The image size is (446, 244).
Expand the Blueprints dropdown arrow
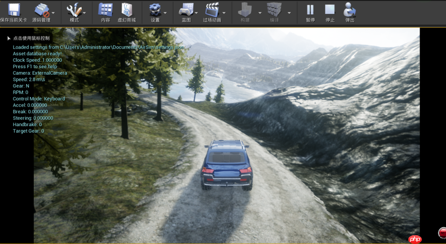tap(196, 13)
